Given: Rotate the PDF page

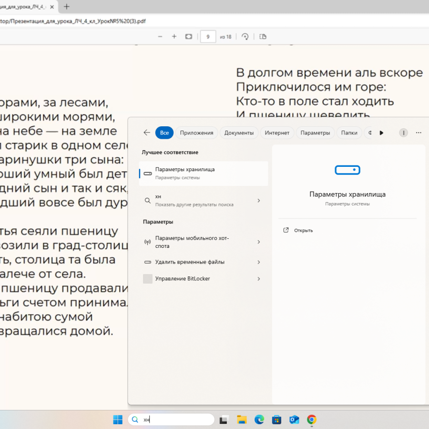Looking at the screenshot, I should click(x=245, y=37).
